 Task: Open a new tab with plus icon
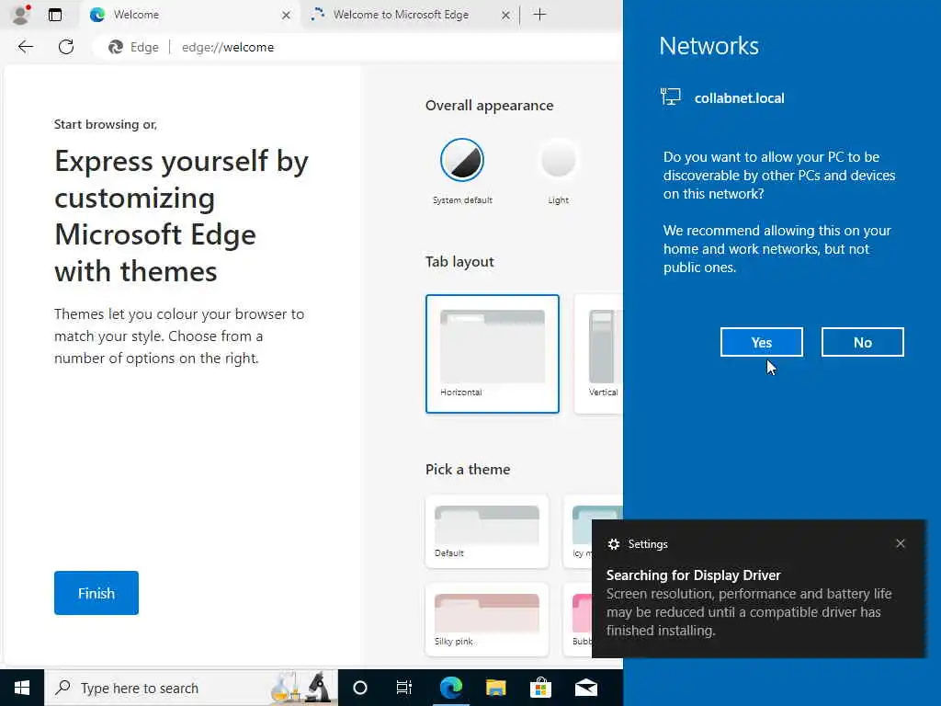coord(539,15)
